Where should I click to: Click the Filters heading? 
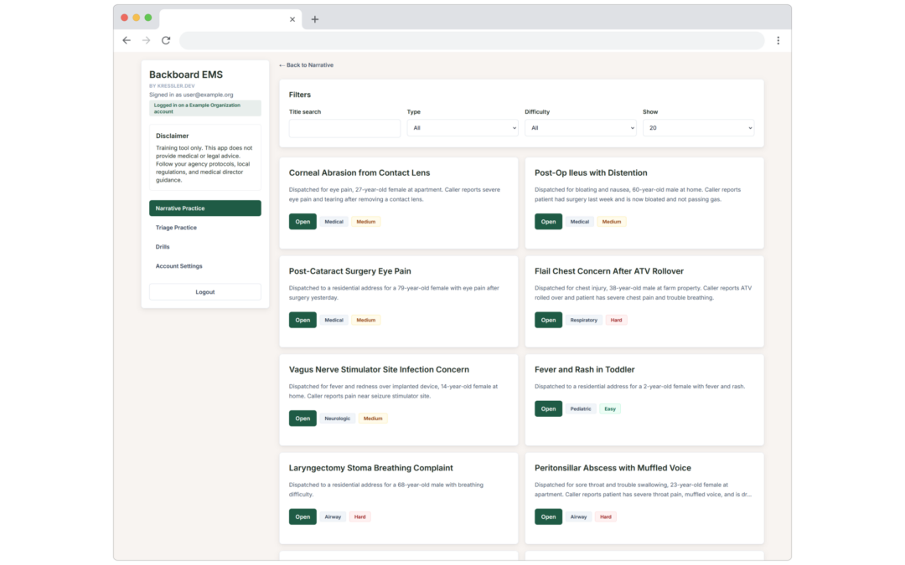(x=299, y=95)
